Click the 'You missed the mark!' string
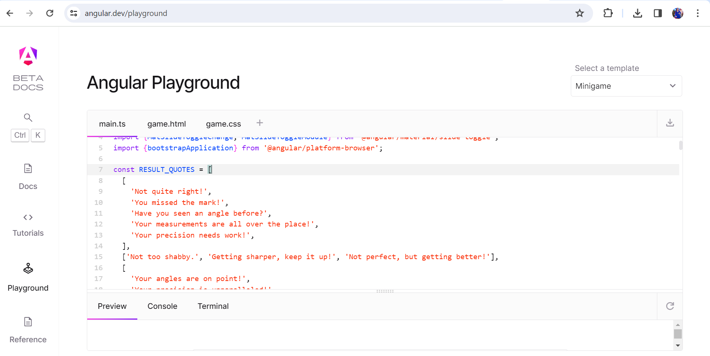The width and height of the screenshot is (710, 356). (x=177, y=203)
